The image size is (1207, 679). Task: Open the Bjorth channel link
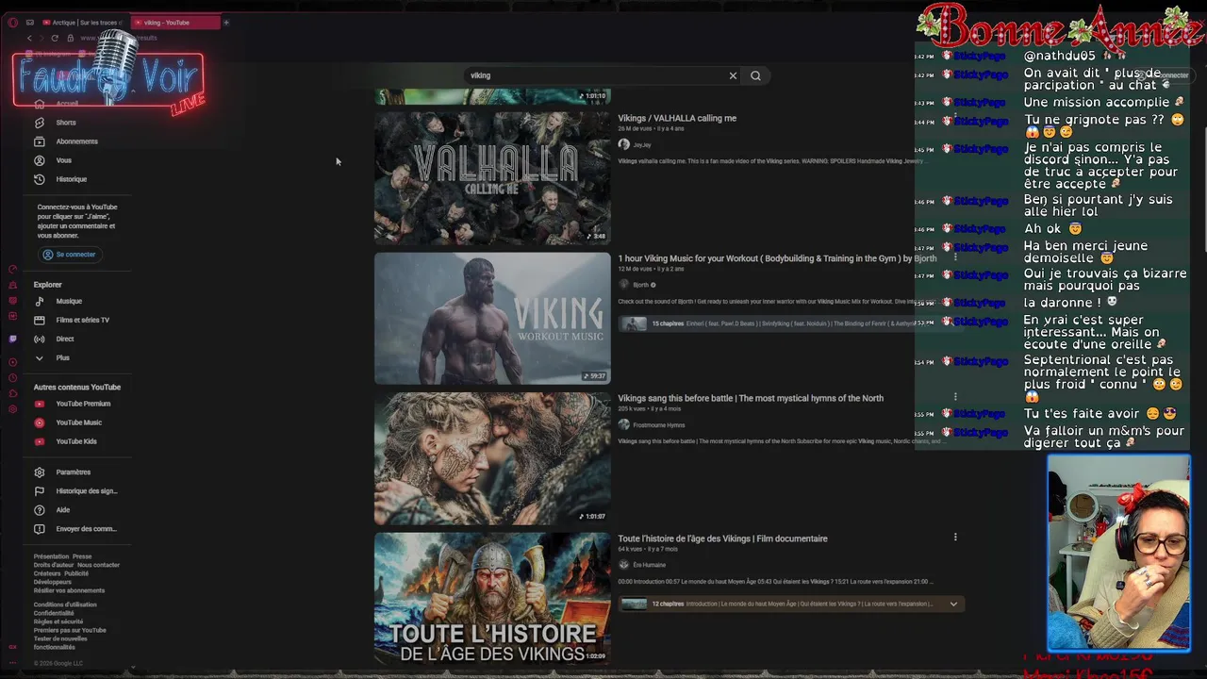(x=641, y=285)
